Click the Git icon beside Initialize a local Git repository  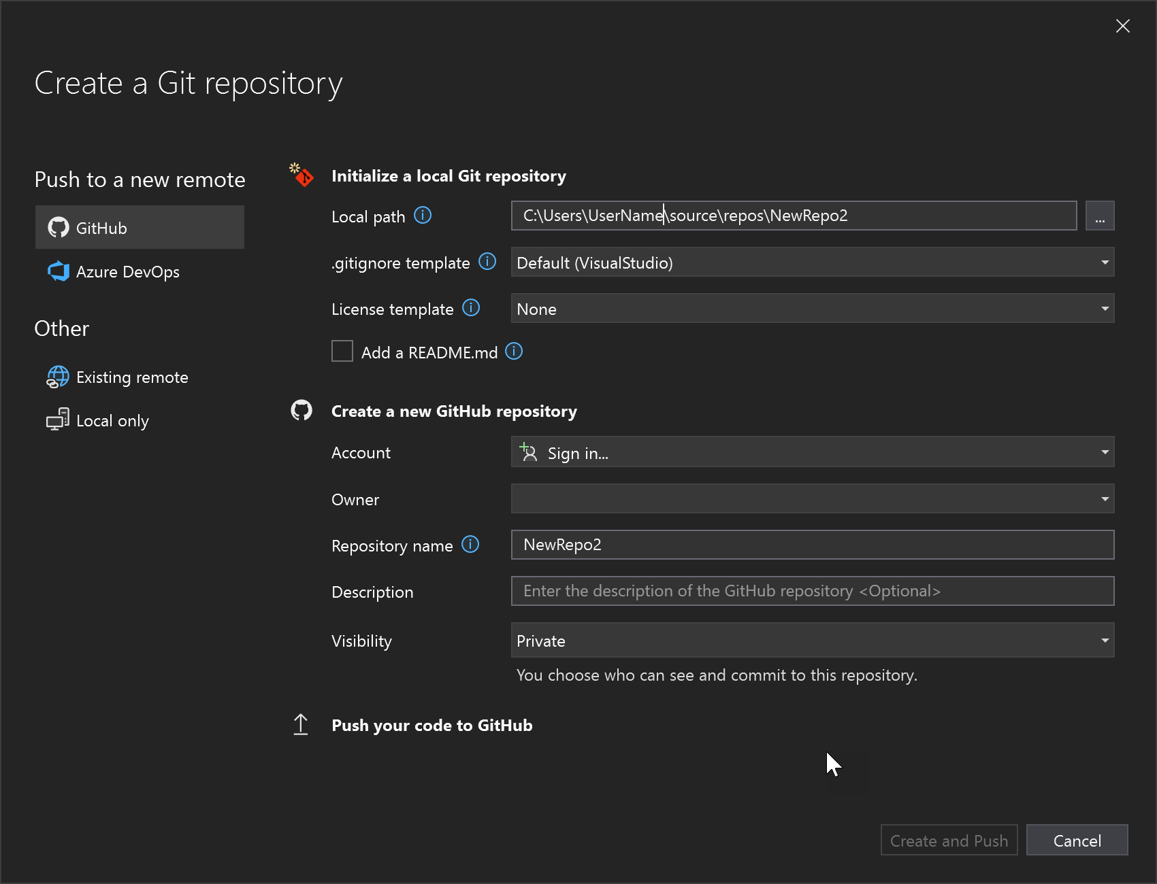coord(302,175)
